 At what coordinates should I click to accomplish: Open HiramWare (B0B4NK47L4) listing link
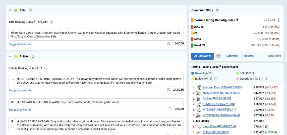[x=219, y=127]
